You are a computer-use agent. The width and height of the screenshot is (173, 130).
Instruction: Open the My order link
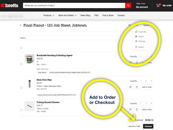pyautogui.click(x=167, y=5)
